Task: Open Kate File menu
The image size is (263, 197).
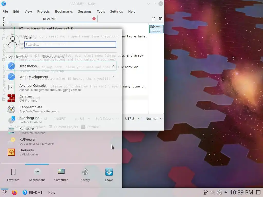Action: point(5,11)
